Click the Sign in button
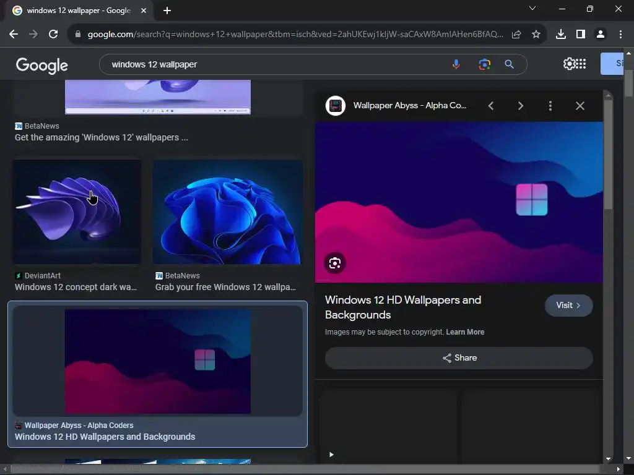Screen dimensions: 634x475 tap(612, 64)
